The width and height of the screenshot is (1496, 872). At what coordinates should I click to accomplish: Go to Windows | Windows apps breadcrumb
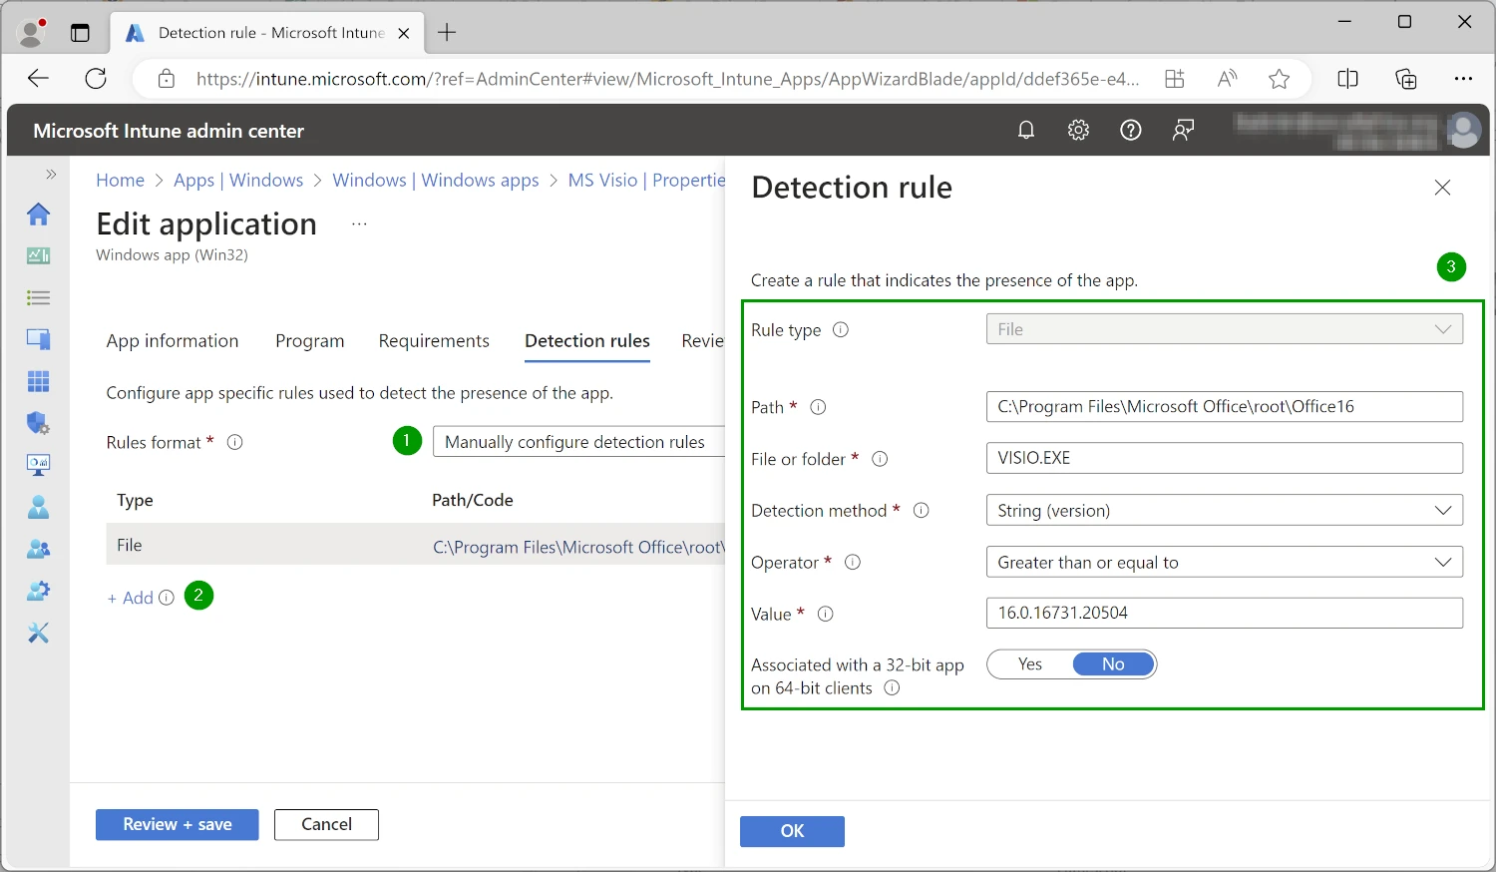pyautogui.click(x=436, y=181)
